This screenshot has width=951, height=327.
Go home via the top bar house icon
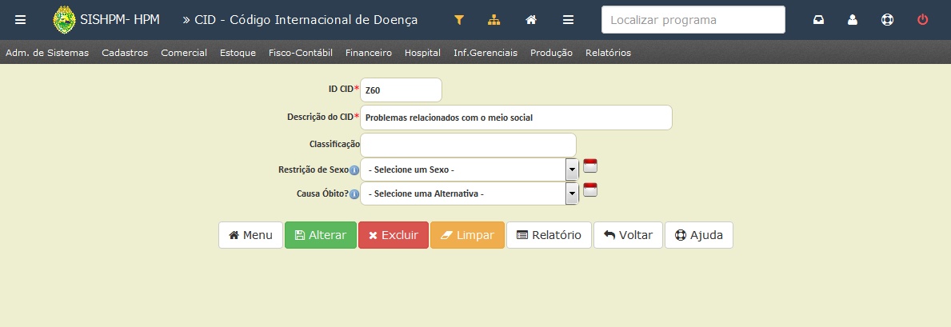531,20
